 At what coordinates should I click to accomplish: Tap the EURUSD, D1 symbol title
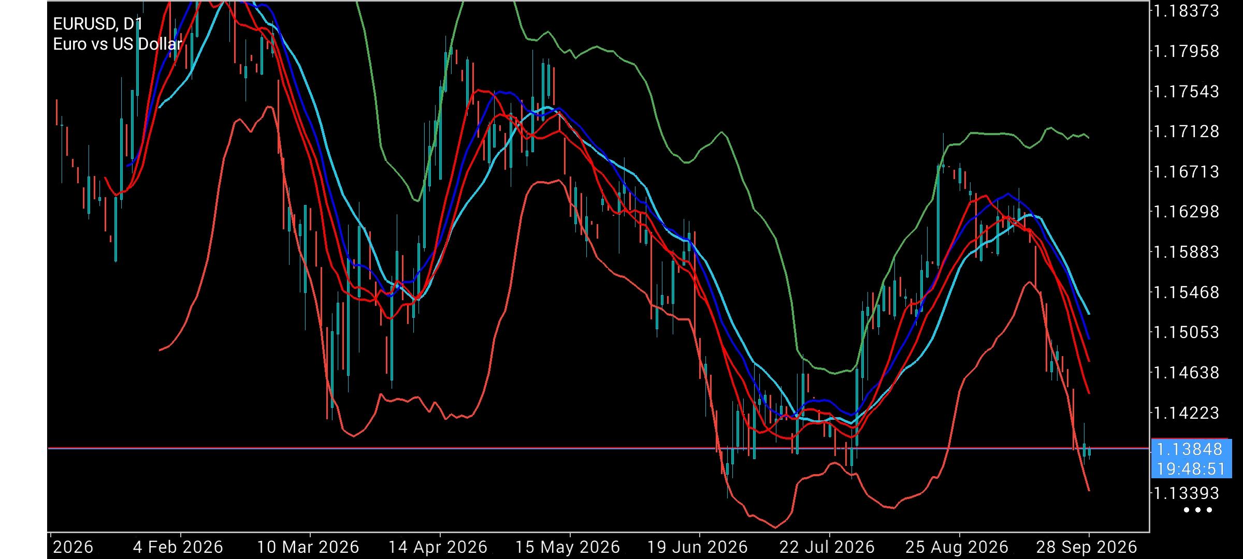[98, 24]
